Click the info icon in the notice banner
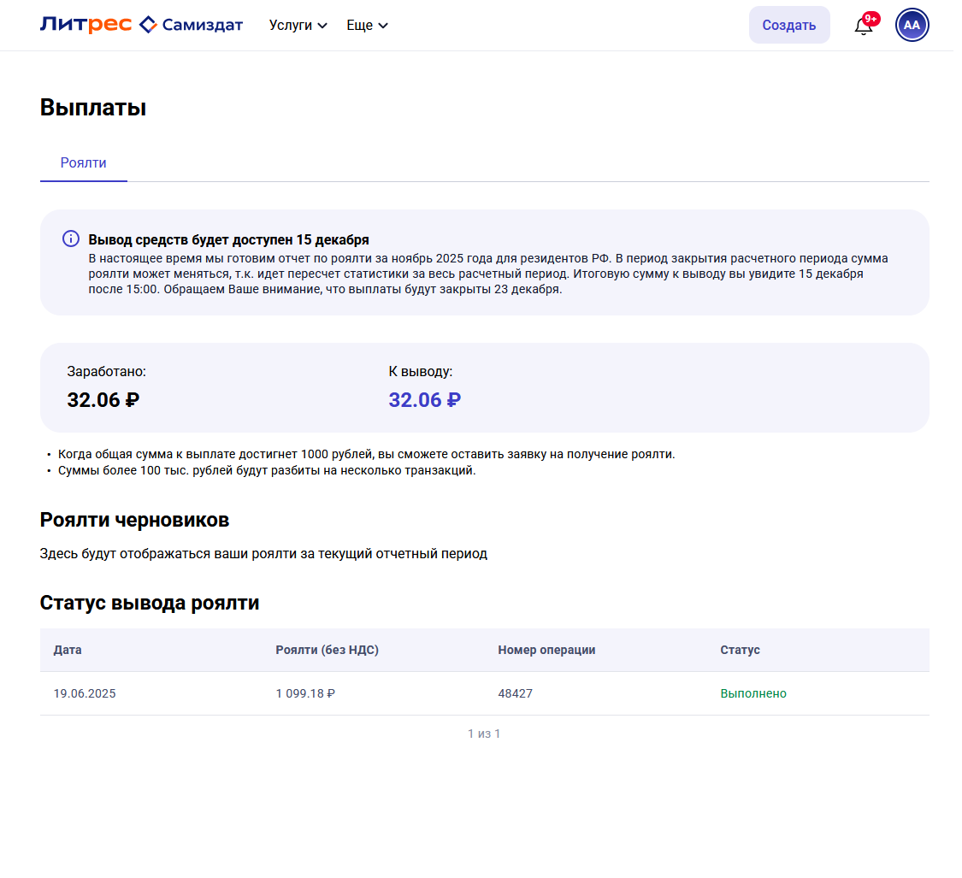Screen dimensions: 962x878 71,239
